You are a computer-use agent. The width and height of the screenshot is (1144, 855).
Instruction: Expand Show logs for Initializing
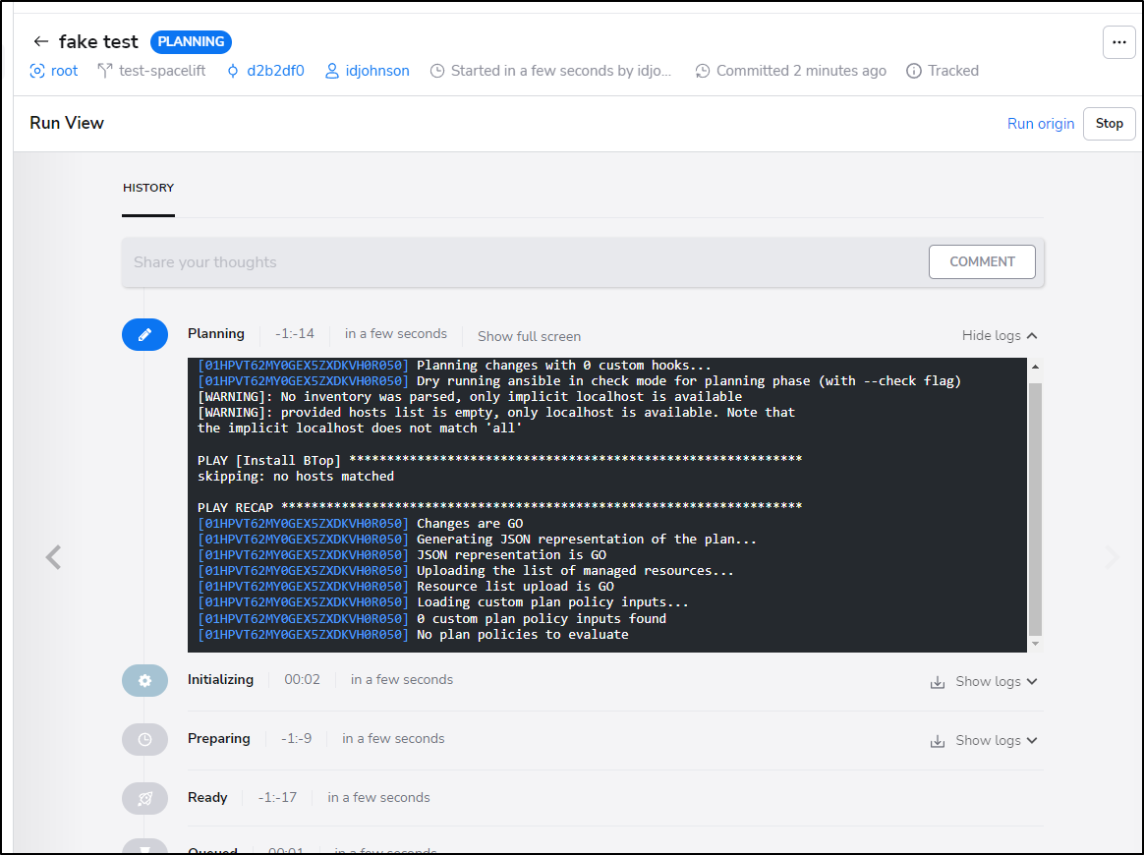997,681
